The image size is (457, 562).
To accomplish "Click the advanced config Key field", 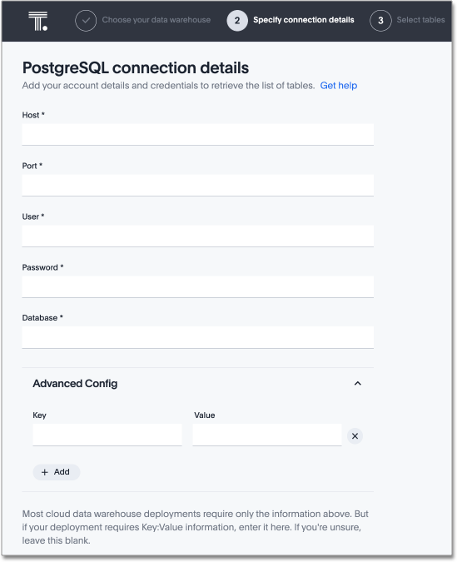I will click(x=107, y=435).
